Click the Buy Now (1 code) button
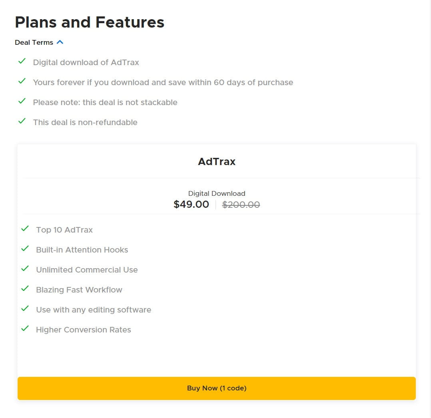Image resolution: width=431 pixels, height=418 pixels. coord(216,388)
